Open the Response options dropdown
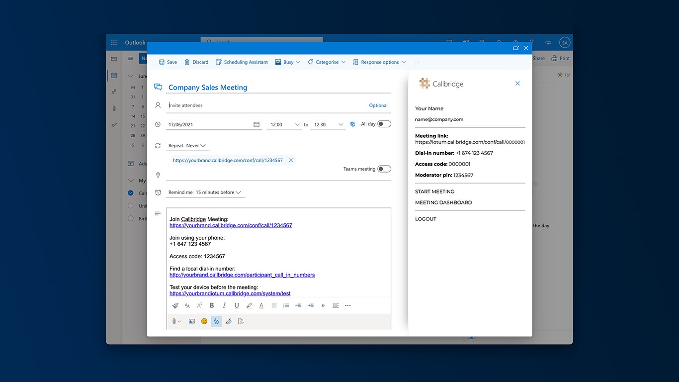The width and height of the screenshot is (679, 382). [379, 62]
